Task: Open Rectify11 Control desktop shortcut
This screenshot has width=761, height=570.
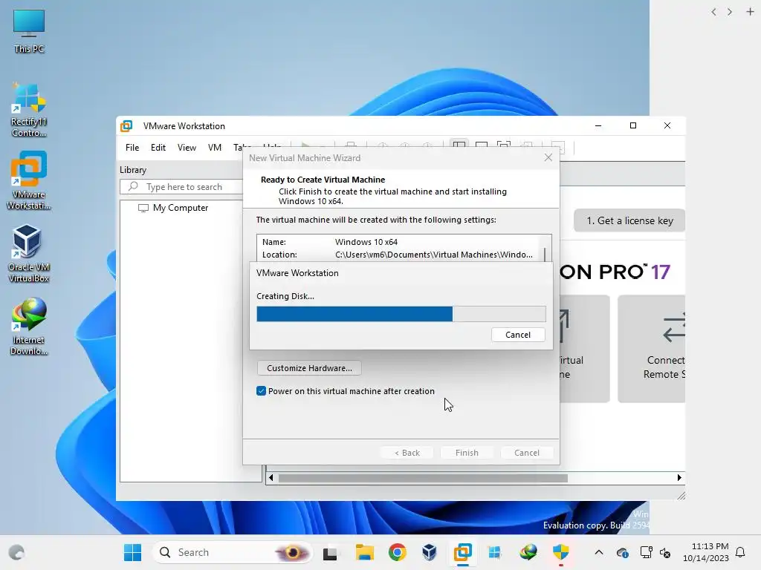Action: 29,111
